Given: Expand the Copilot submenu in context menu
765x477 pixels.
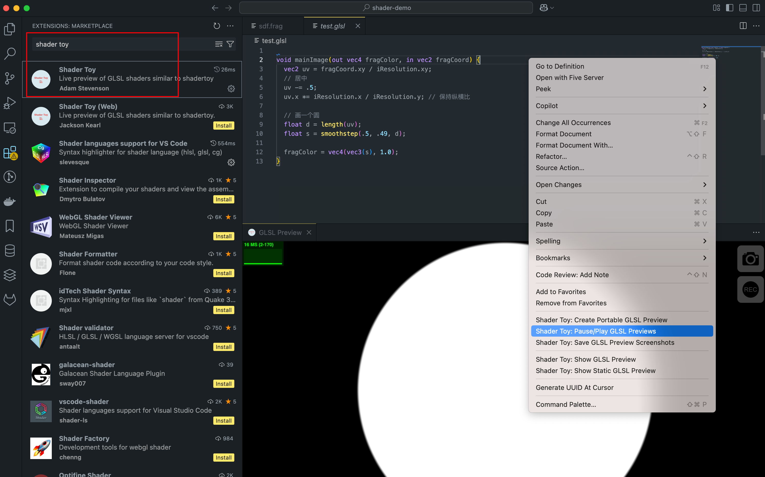Looking at the screenshot, I should pyautogui.click(x=622, y=106).
